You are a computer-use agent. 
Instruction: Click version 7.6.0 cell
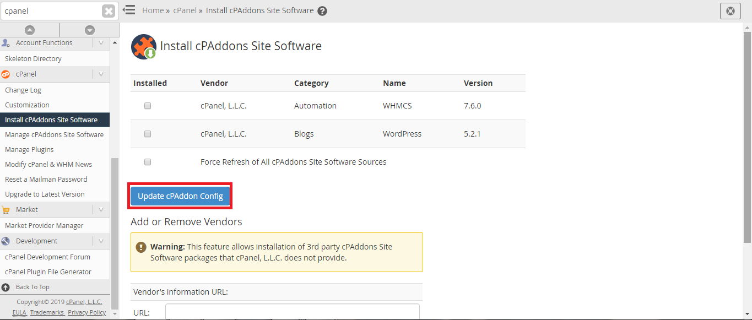[x=473, y=106]
